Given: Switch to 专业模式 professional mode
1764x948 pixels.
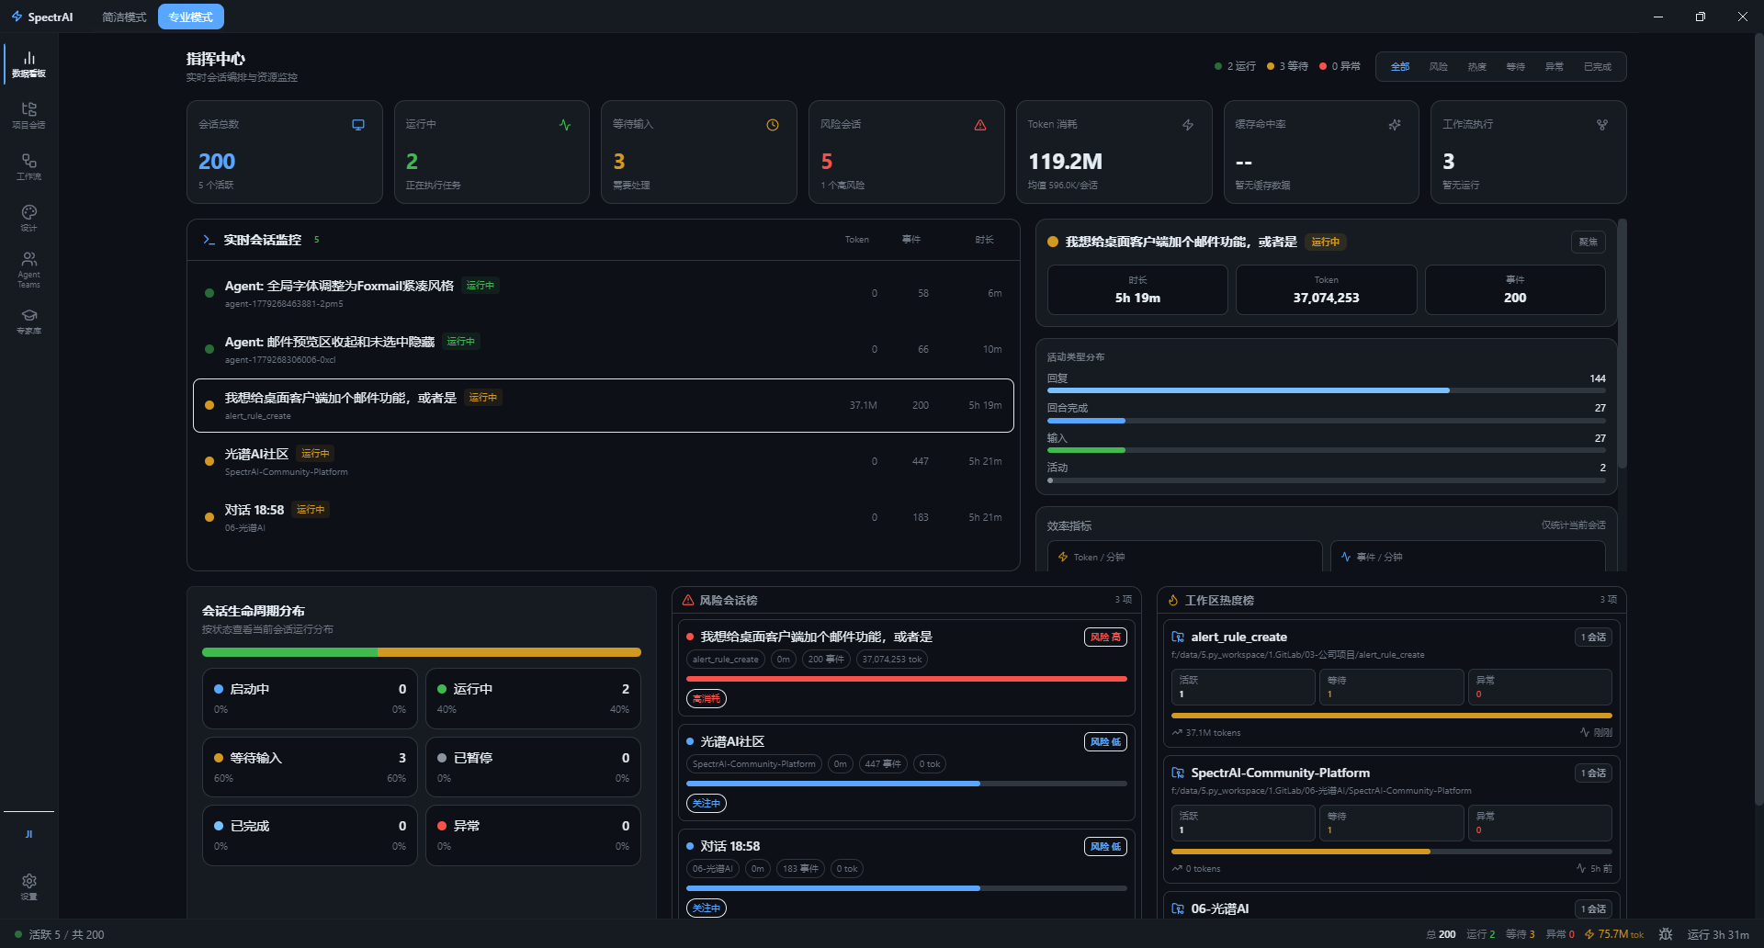Looking at the screenshot, I should point(190,17).
